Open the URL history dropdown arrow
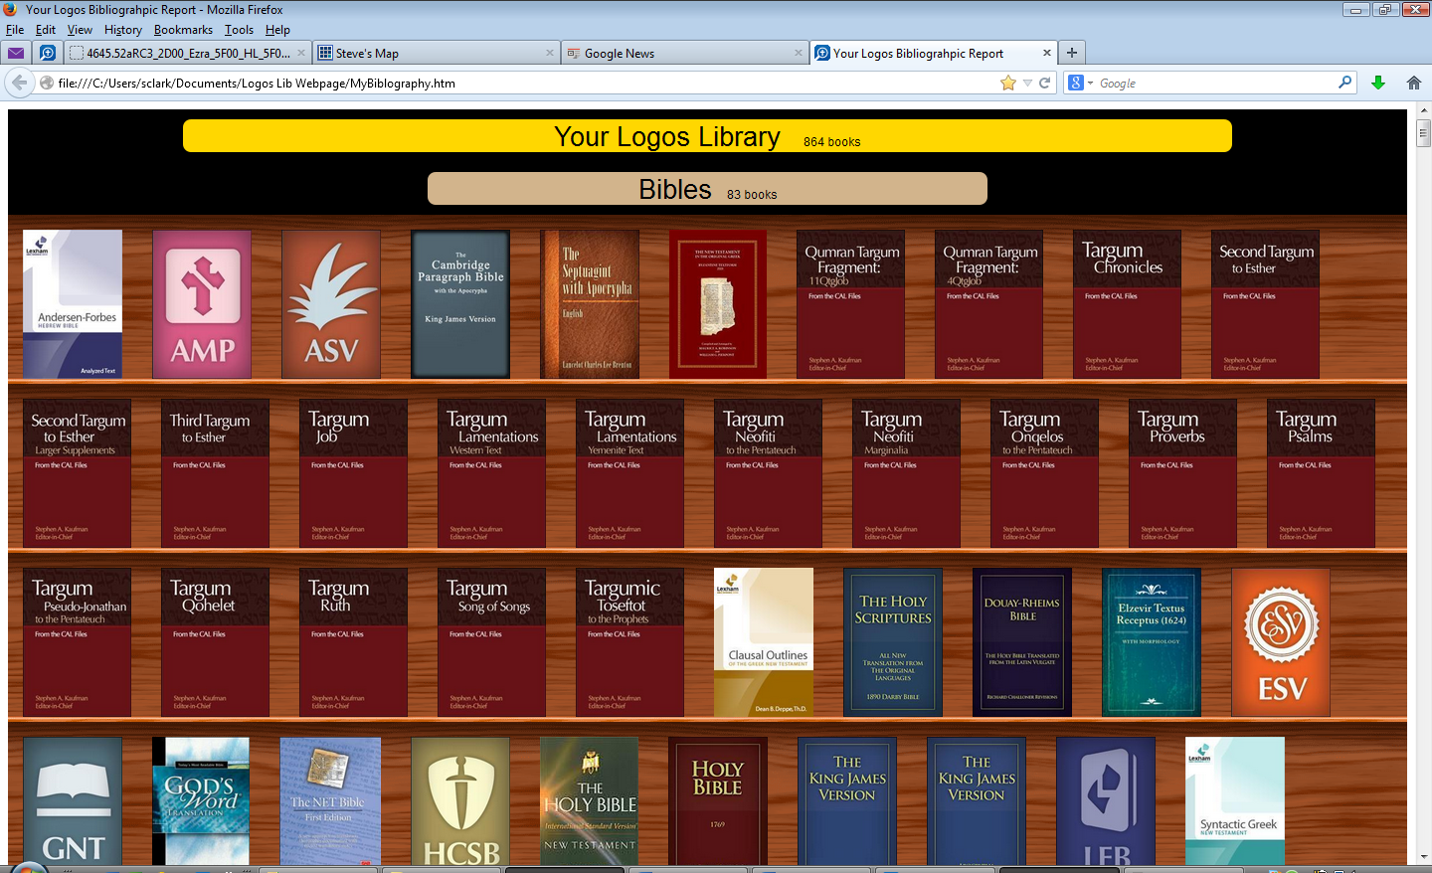Image resolution: width=1432 pixels, height=873 pixels. pos(1027,83)
